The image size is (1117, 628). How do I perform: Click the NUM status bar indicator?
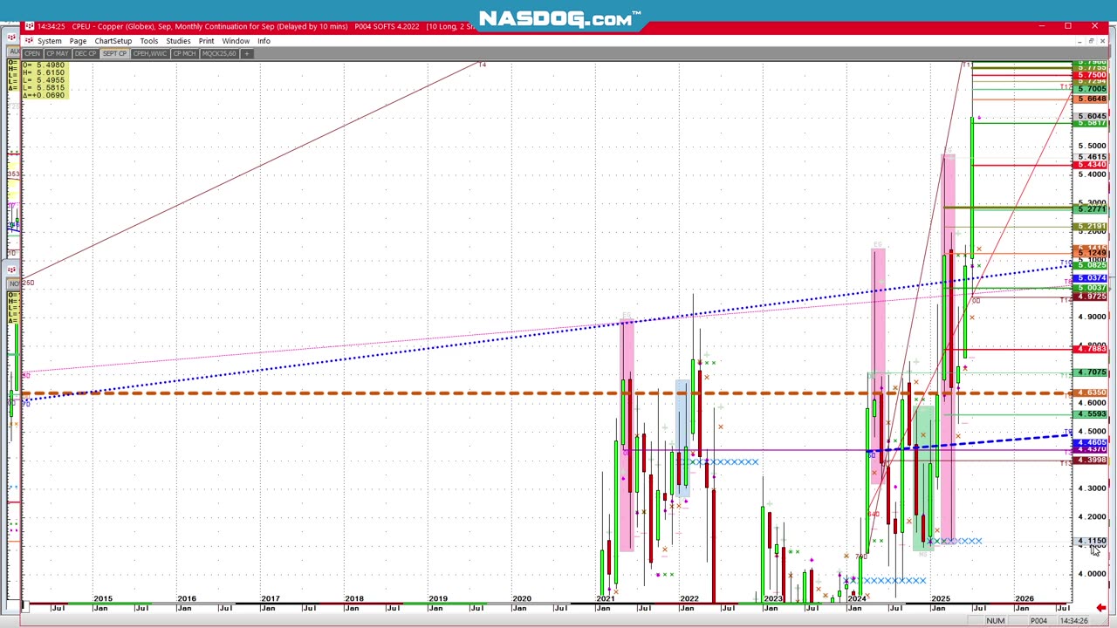point(995,621)
